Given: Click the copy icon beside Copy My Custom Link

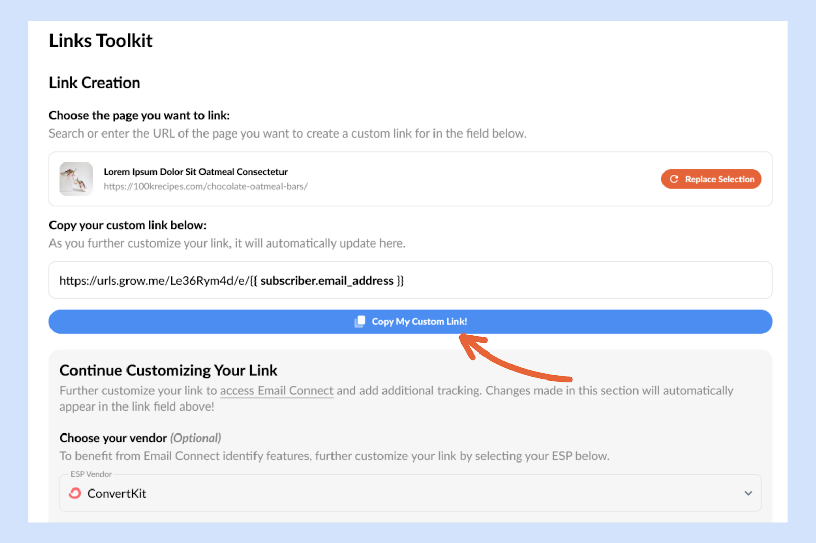Looking at the screenshot, I should pos(360,321).
